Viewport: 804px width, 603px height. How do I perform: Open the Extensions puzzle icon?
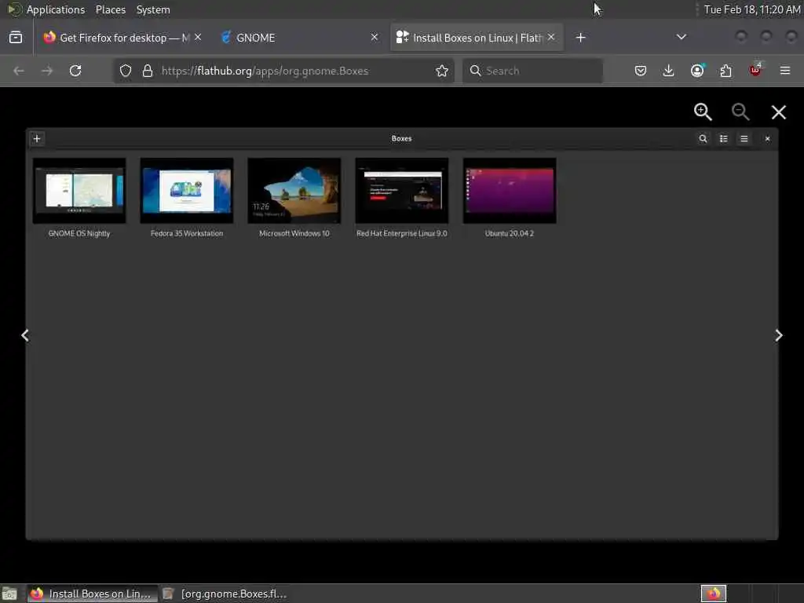tap(726, 71)
